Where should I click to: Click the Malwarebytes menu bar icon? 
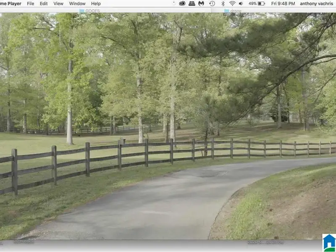201,3
